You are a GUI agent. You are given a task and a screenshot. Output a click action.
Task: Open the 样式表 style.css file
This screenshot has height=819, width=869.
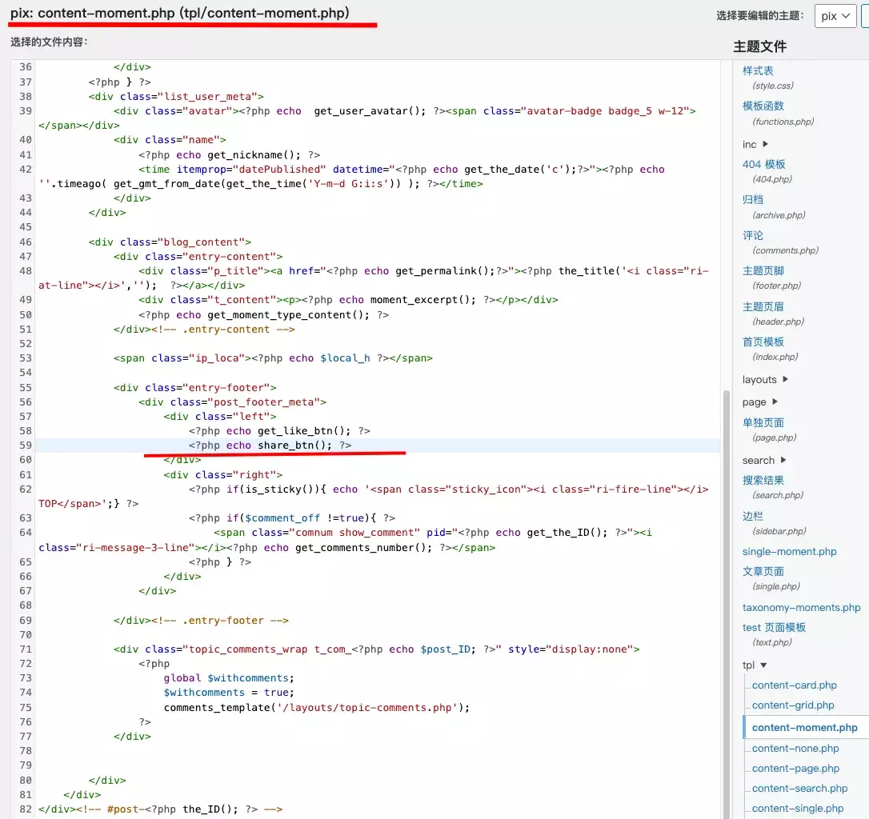pos(758,70)
